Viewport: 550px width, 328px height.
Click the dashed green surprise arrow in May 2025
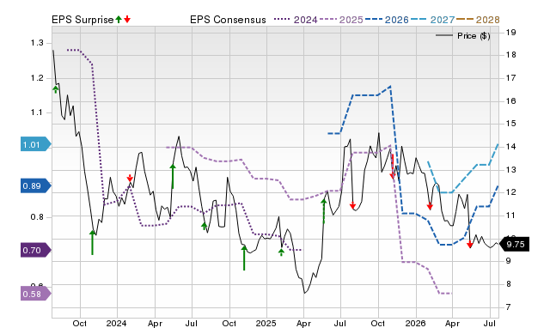(x=324, y=211)
